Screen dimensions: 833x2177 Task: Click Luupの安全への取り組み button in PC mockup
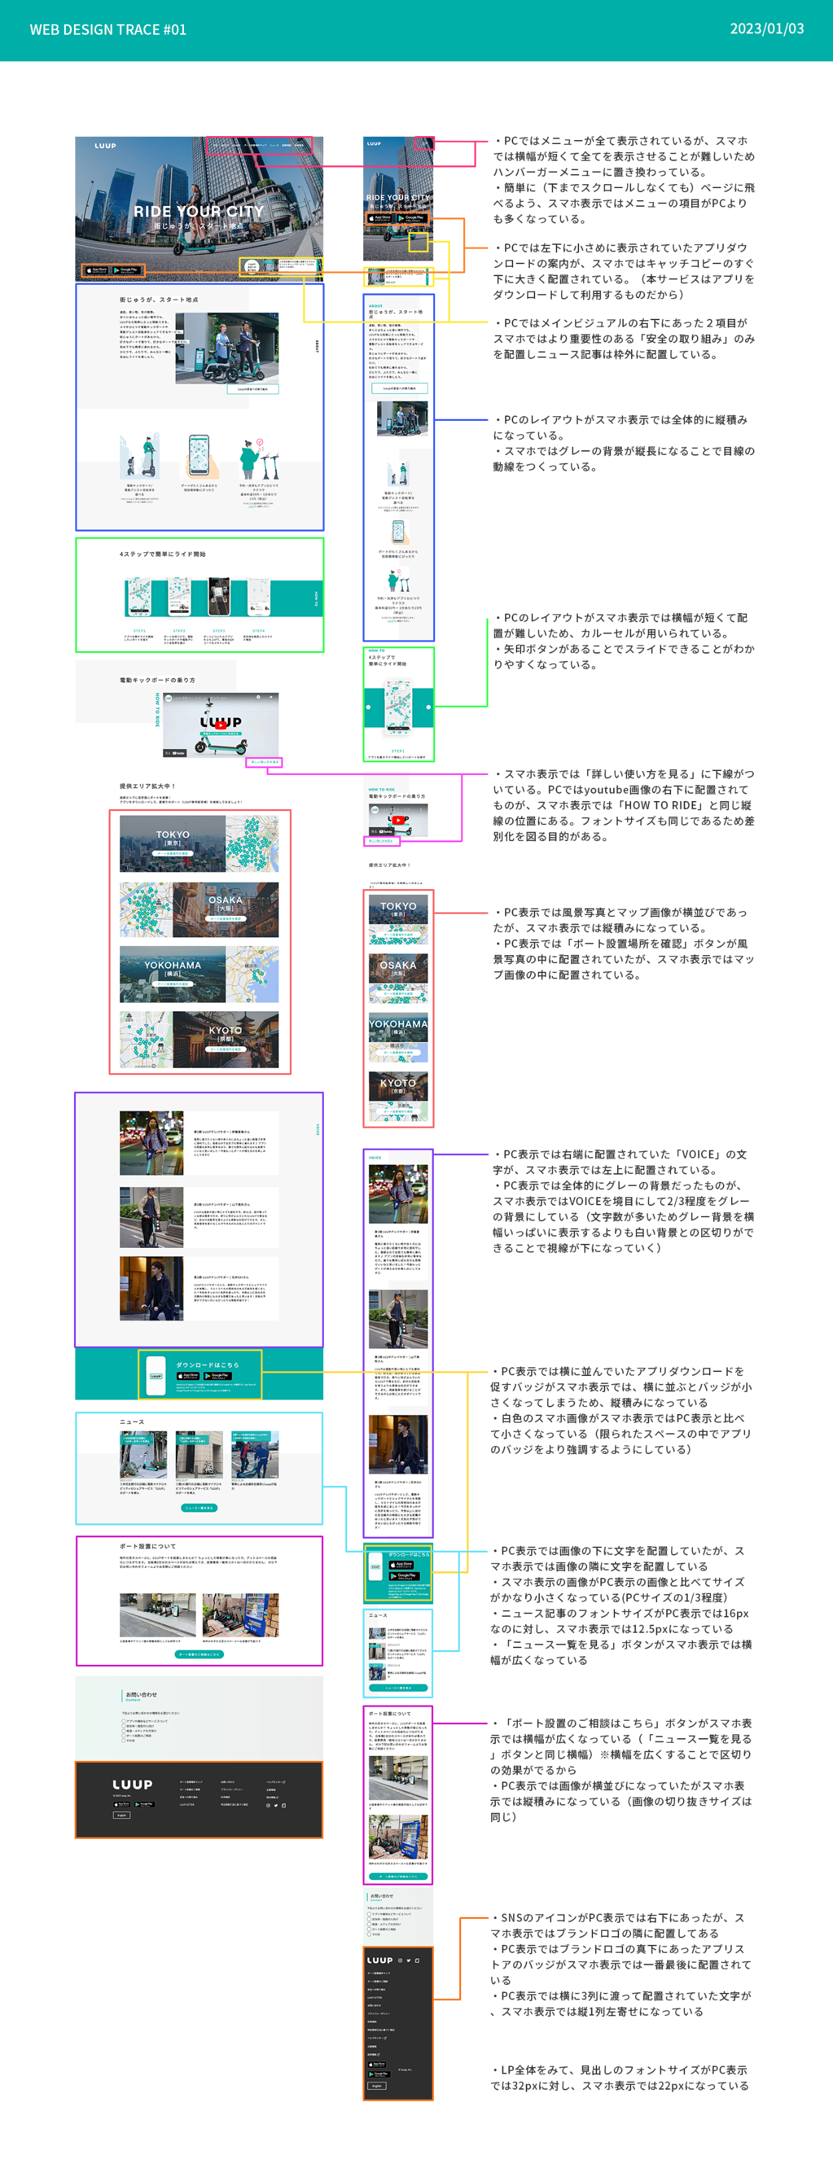tap(253, 389)
